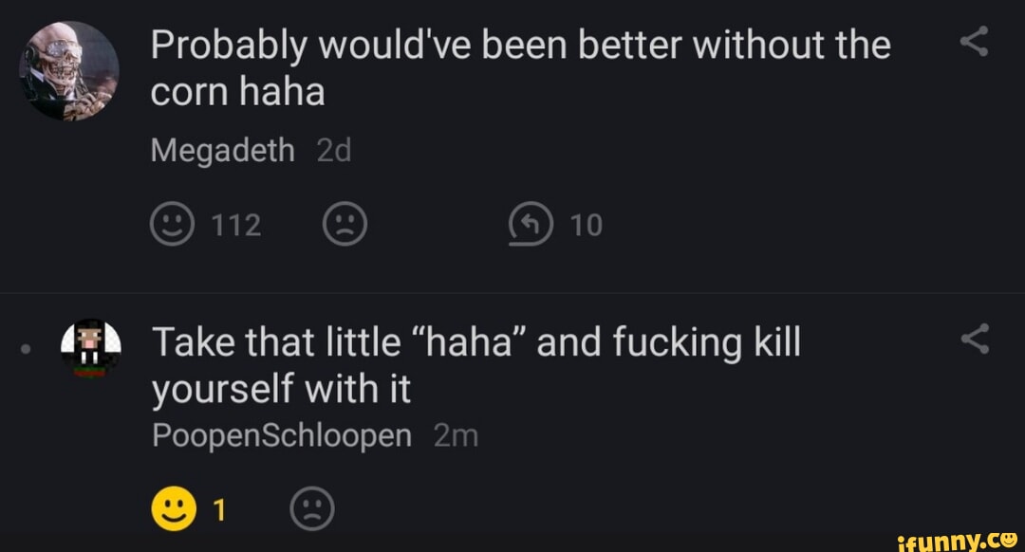Select the "Take that little haha" reply text
This screenshot has width=1025, height=552.
click(475, 364)
